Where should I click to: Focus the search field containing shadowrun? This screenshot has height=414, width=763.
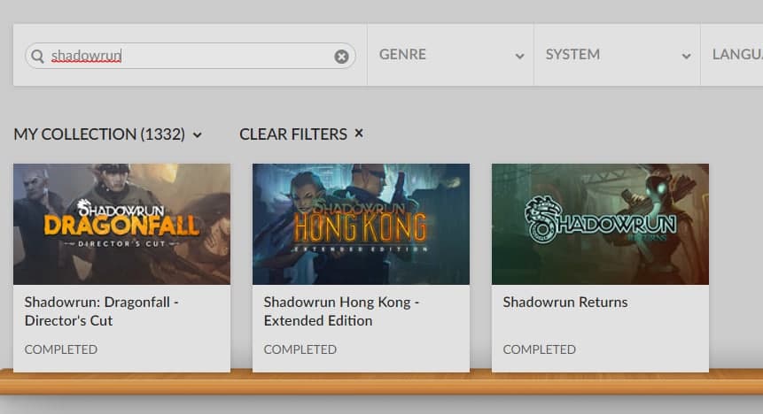coord(191,56)
